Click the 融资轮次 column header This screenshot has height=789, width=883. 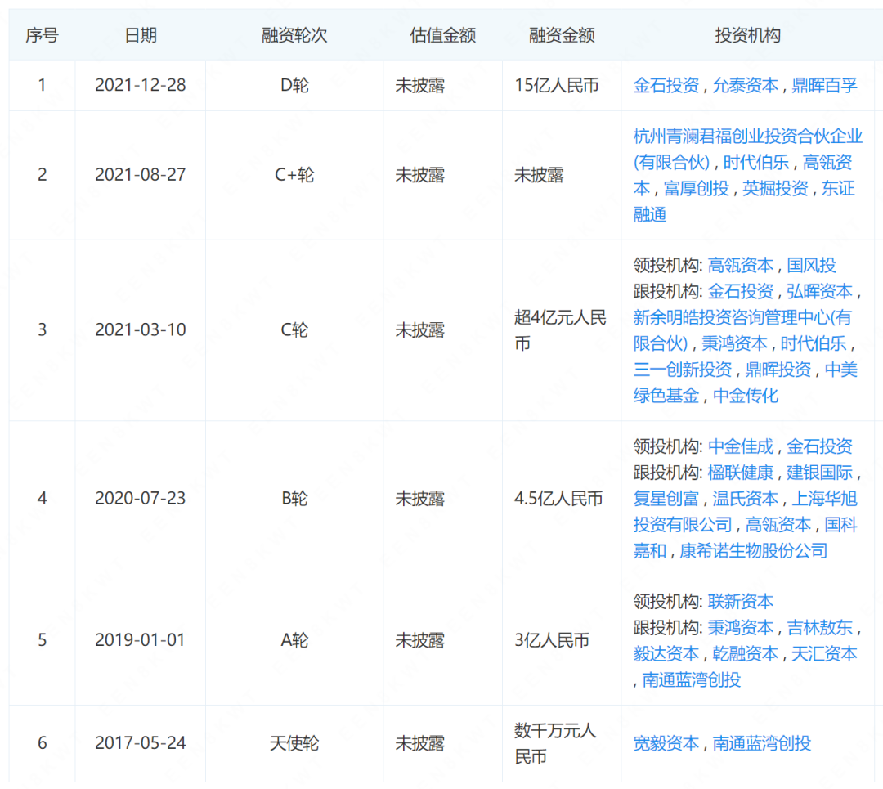pos(294,35)
